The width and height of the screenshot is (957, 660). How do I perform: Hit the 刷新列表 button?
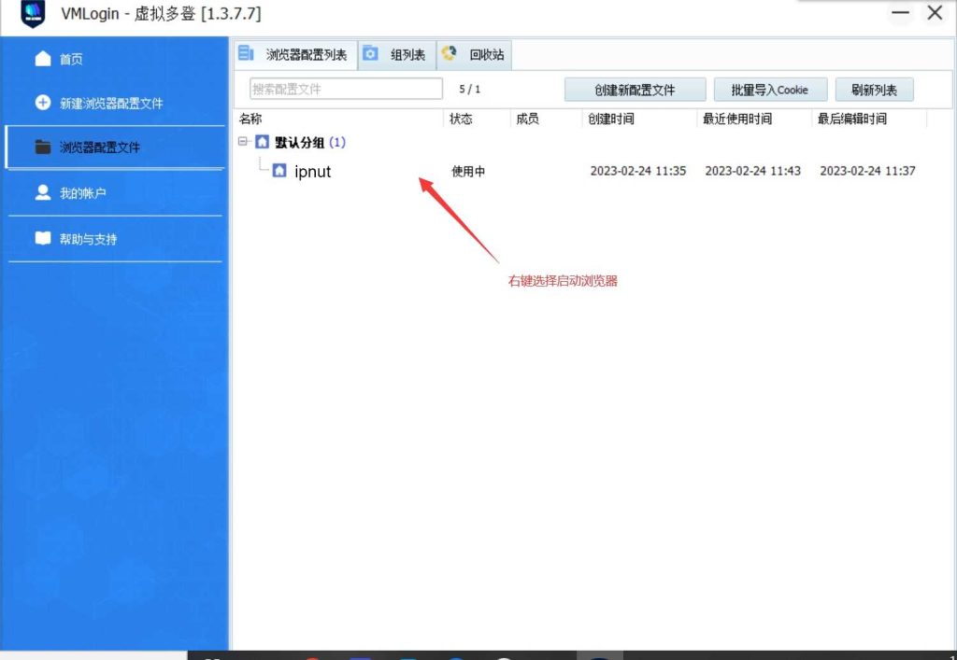point(874,90)
